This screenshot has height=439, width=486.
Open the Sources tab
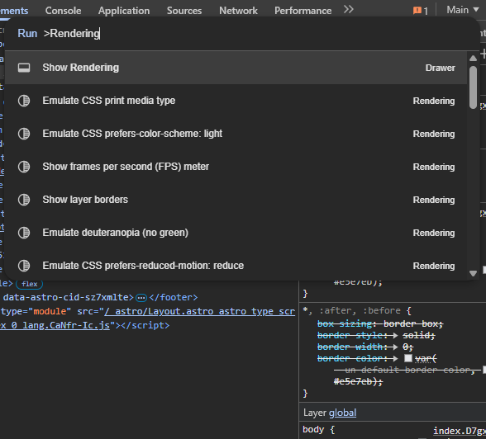(184, 11)
